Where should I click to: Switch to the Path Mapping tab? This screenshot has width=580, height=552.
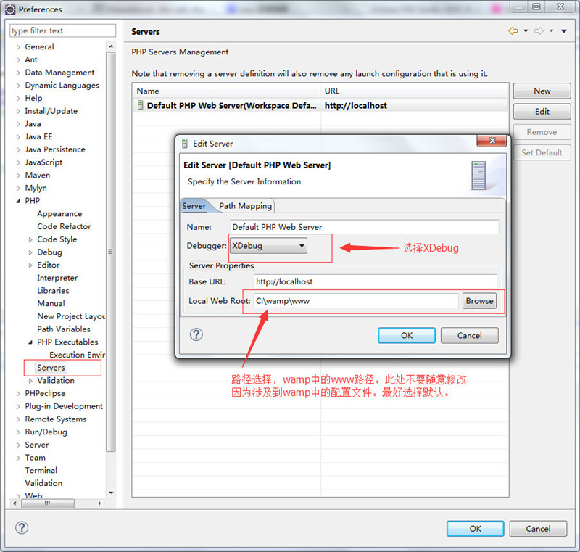click(x=245, y=206)
